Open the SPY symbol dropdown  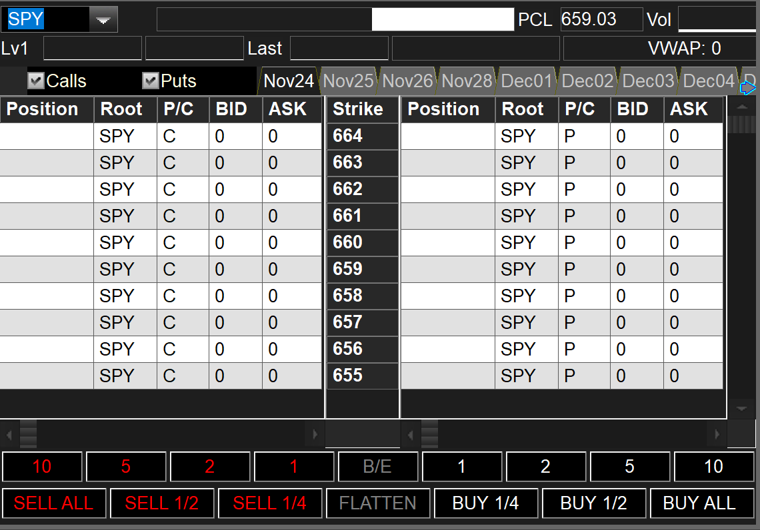(x=103, y=20)
